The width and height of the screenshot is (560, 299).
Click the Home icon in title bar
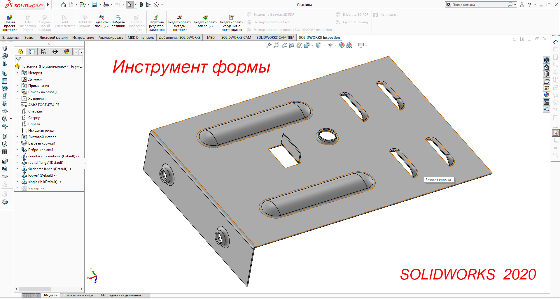64,5
